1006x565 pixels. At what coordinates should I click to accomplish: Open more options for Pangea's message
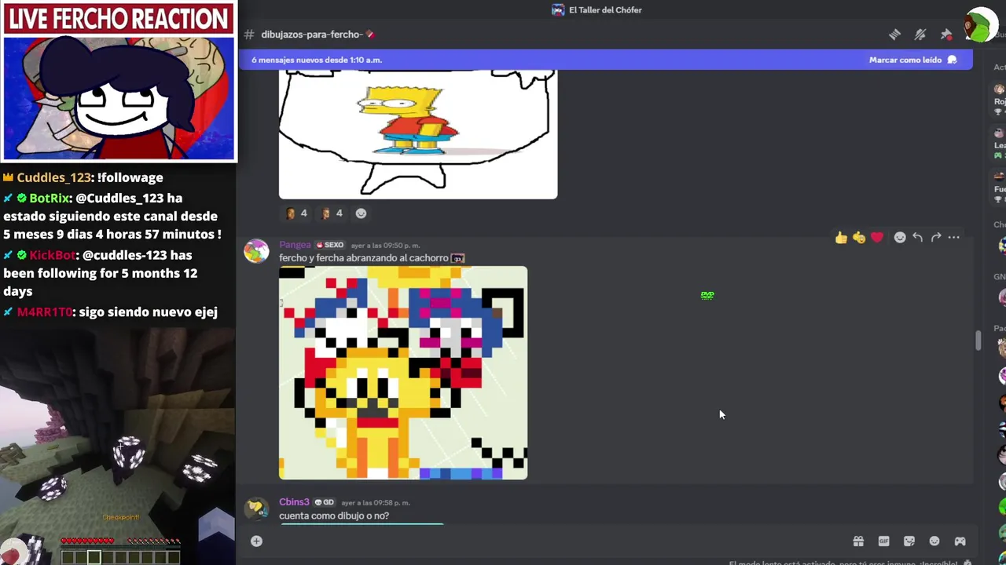[953, 237]
